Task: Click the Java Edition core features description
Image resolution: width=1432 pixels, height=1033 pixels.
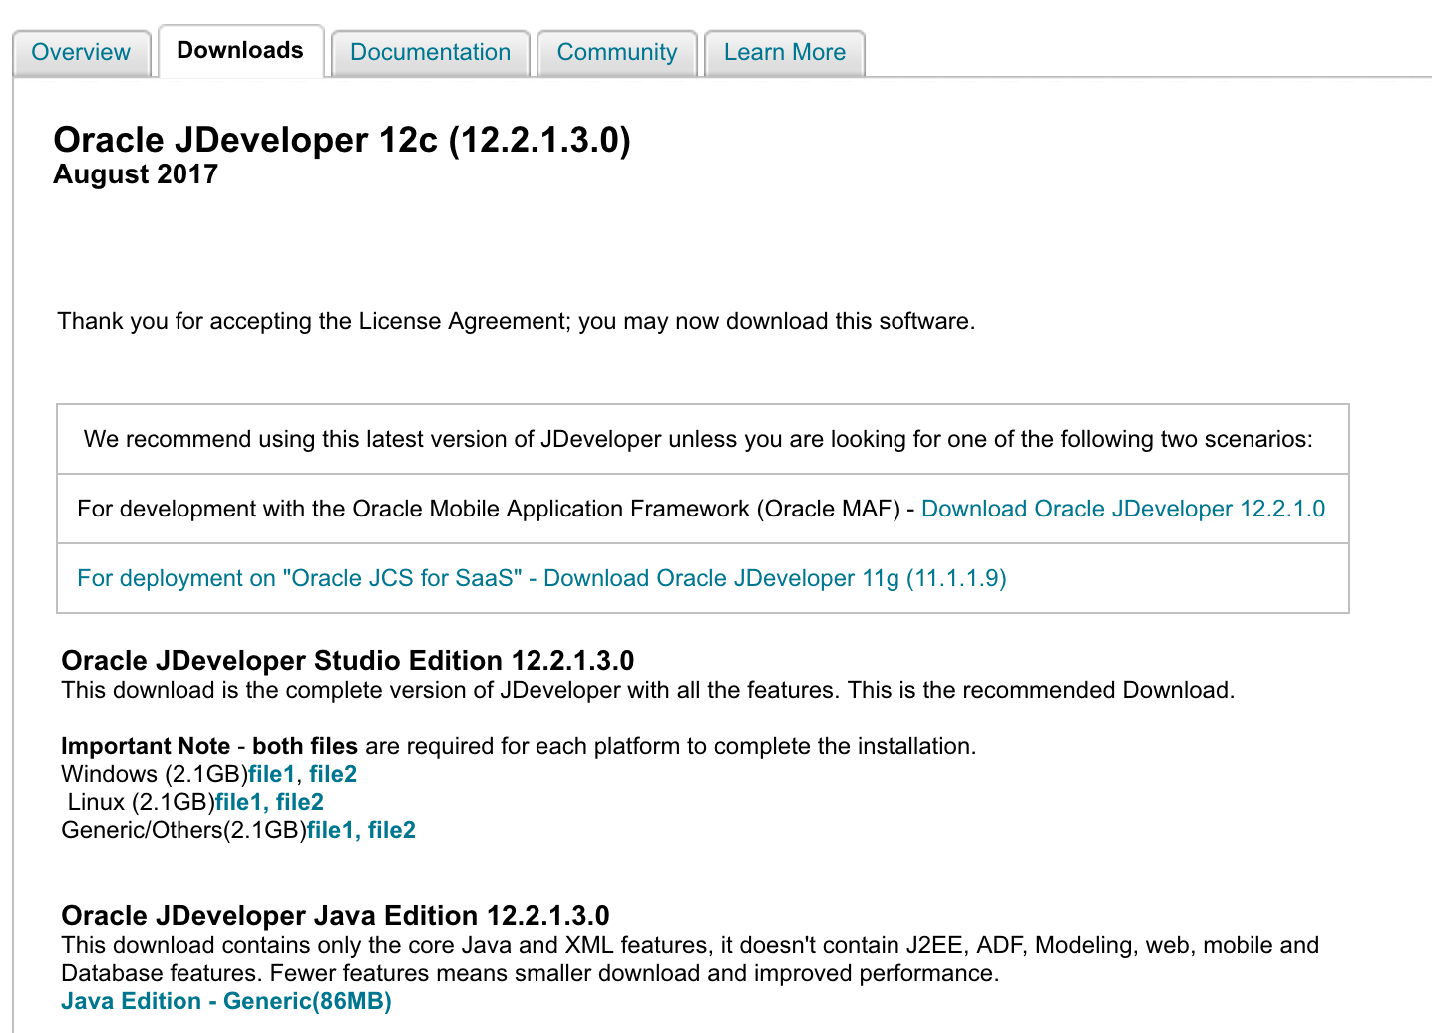Action: click(690, 959)
